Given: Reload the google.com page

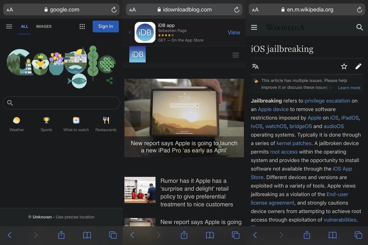Looking at the screenshot, I should click(114, 10).
